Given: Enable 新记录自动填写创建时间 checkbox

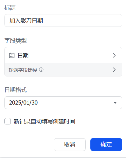Looking at the screenshot, I should [8, 121].
